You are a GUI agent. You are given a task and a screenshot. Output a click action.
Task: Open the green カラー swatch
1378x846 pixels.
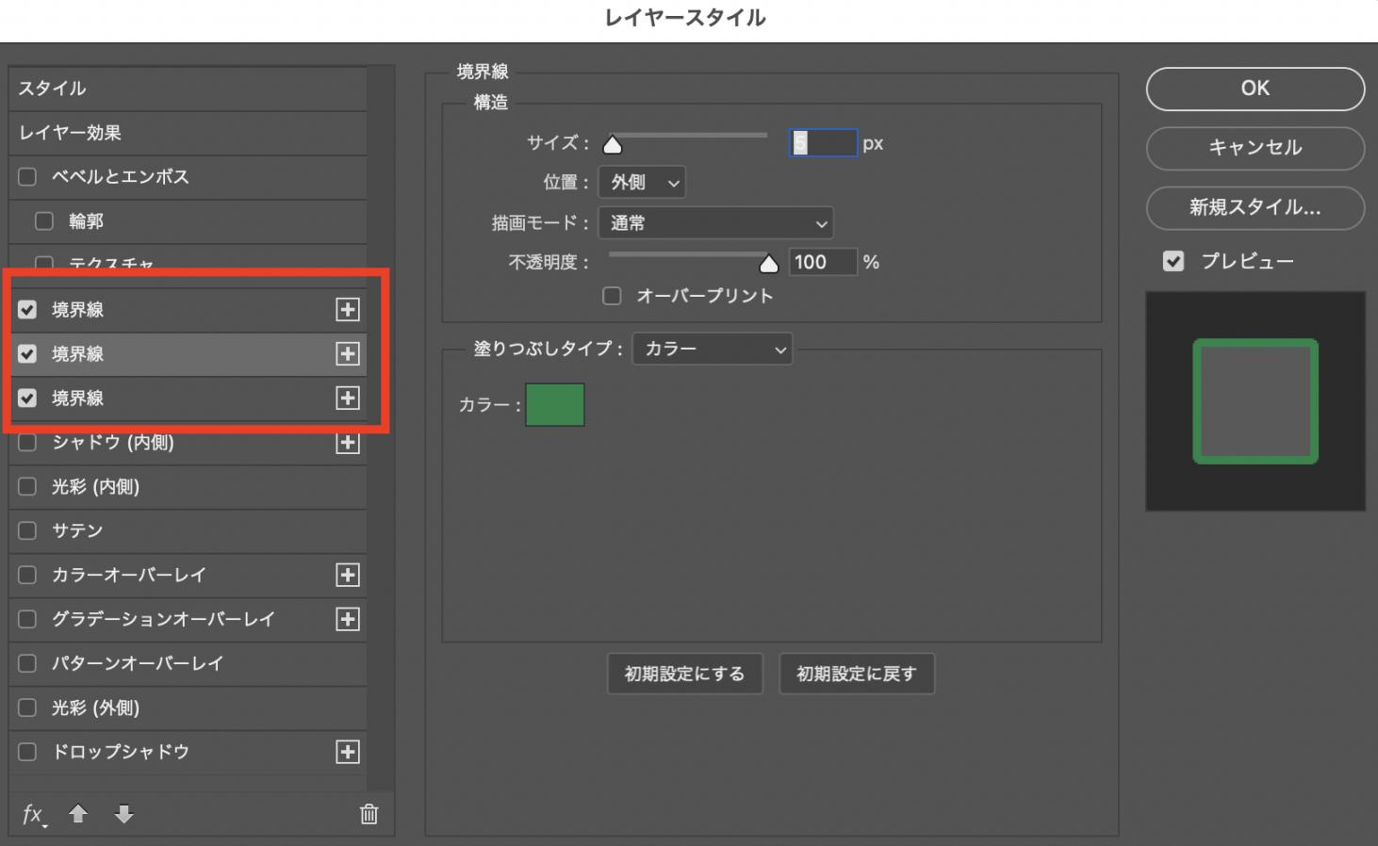pyautogui.click(x=554, y=404)
